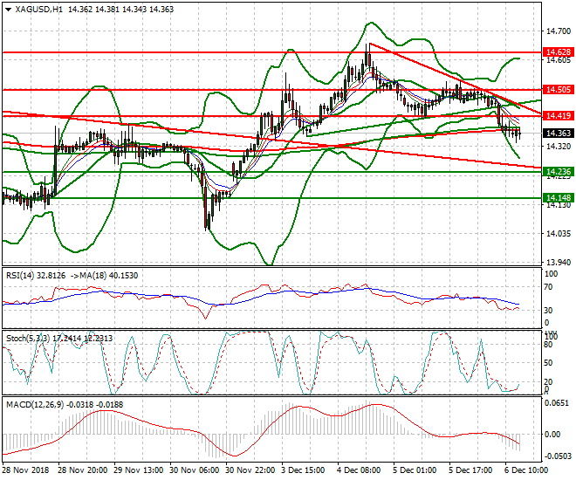Click the 14.148 green support price label
The height and width of the screenshot is (480, 576).
(559, 198)
